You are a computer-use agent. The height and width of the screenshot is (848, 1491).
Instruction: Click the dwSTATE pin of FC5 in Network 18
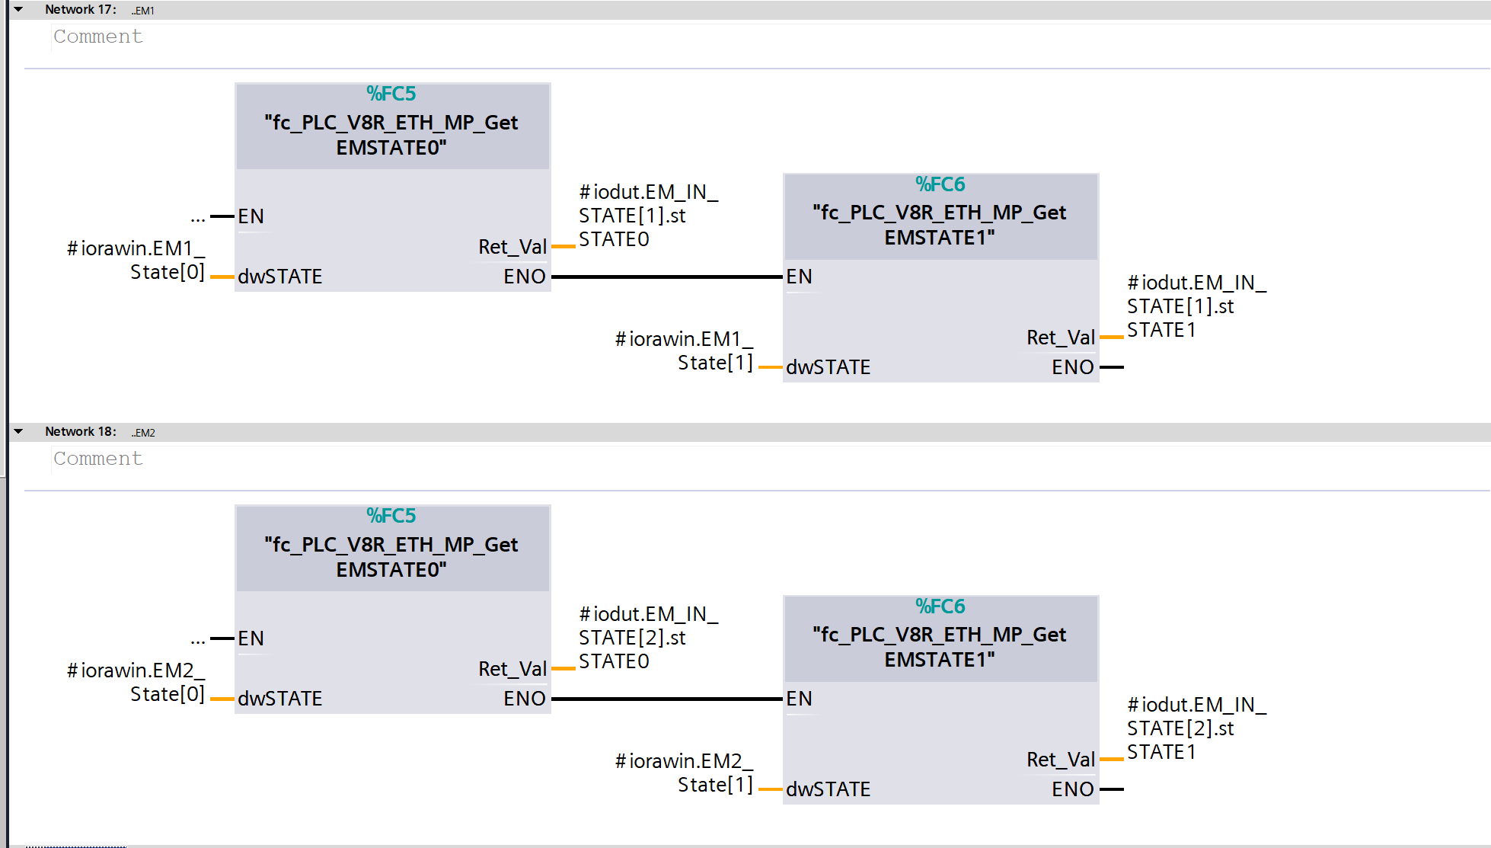(x=280, y=699)
